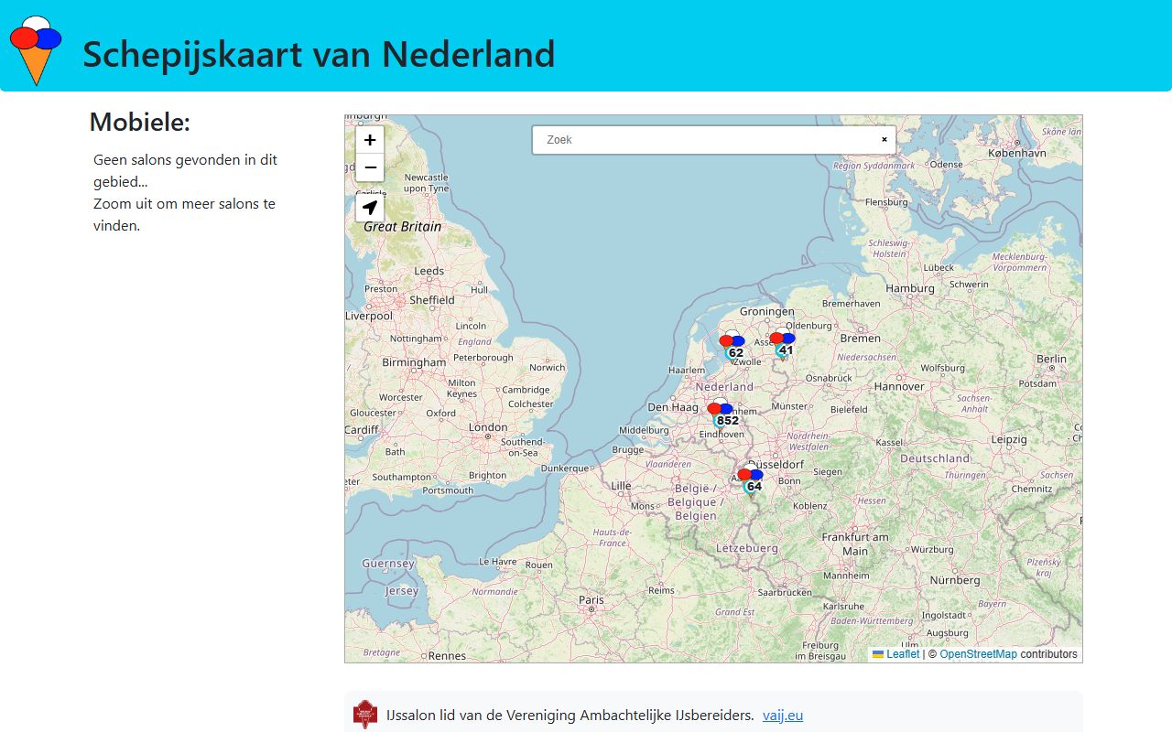The height and width of the screenshot is (732, 1172).
Task: Click the London label on the map
Action: pos(488,427)
